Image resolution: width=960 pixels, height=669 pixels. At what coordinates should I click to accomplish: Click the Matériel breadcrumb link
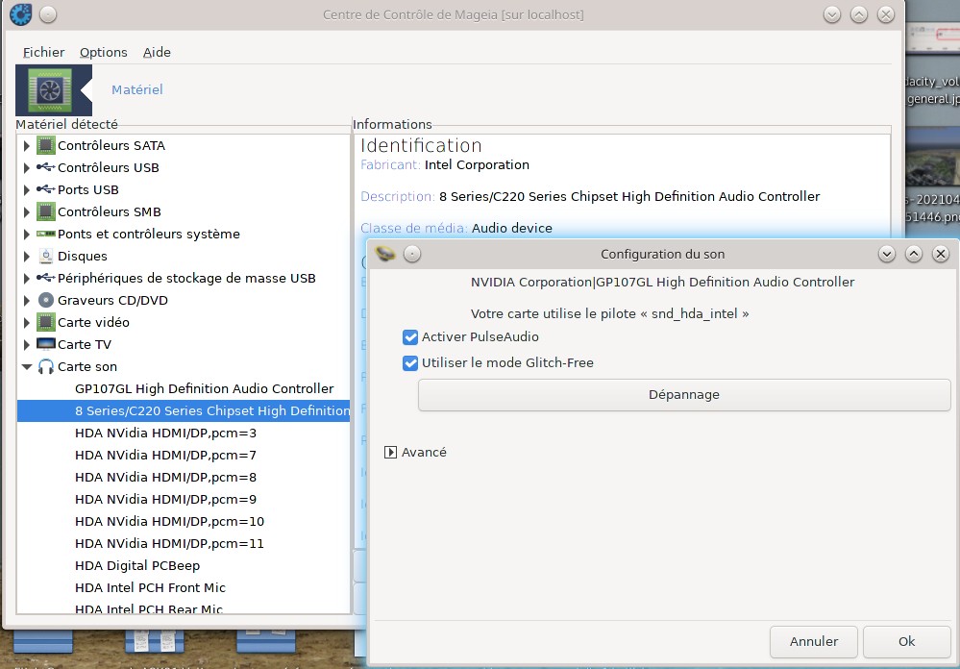pos(137,89)
